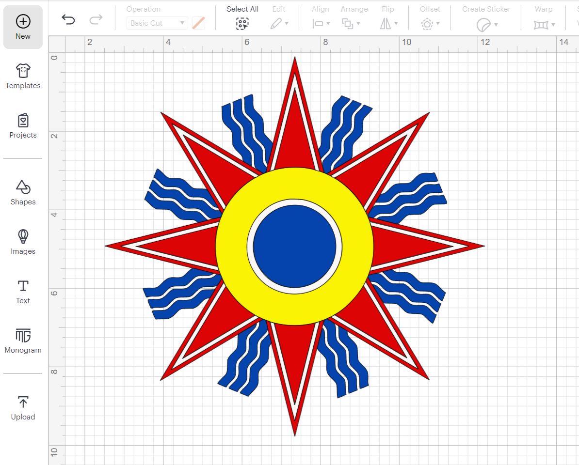Screen dimensions: 579x465
Task: Click the Undo arrow
Action: click(x=68, y=20)
